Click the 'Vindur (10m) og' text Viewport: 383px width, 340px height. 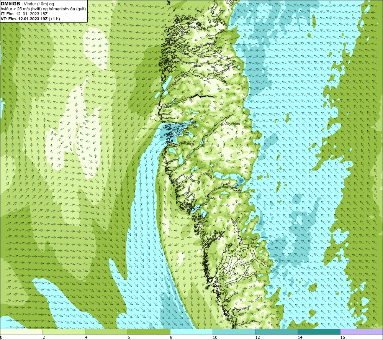(39, 4)
